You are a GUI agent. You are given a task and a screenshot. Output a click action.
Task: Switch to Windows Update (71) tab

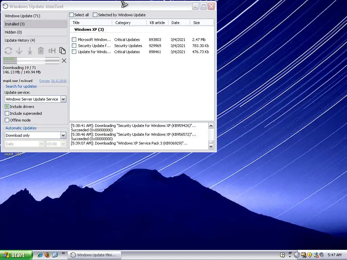tap(35, 16)
